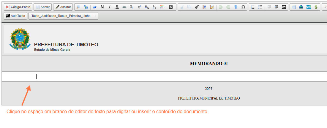Click the Increase Indent icon

click(277, 7)
